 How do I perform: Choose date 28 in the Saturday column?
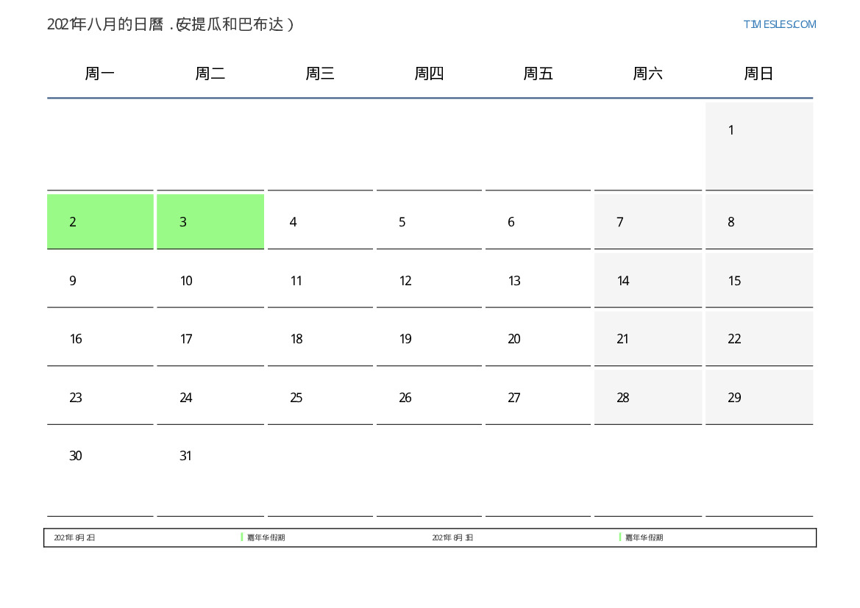[647, 398]
